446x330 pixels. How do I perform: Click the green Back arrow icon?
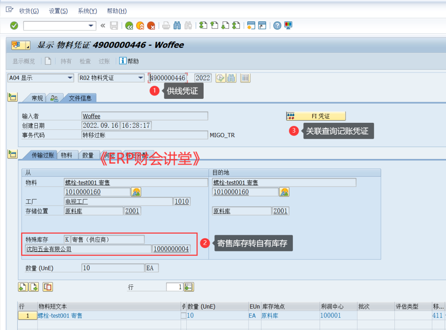coord(129,26)
